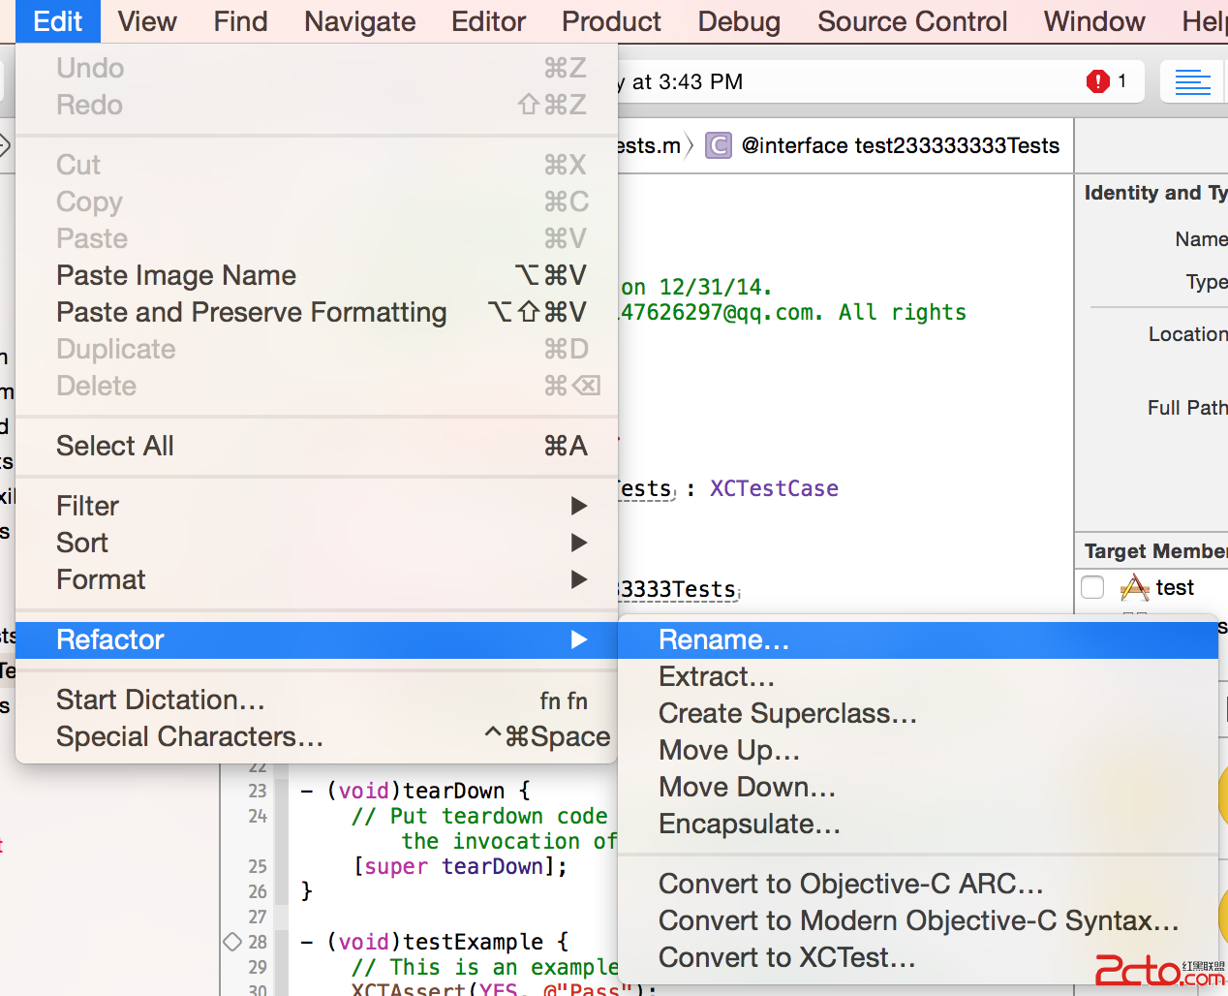Click the class C icon in jump bar
The height and width of the screenshot is (996, 1228).
(718, 146)
